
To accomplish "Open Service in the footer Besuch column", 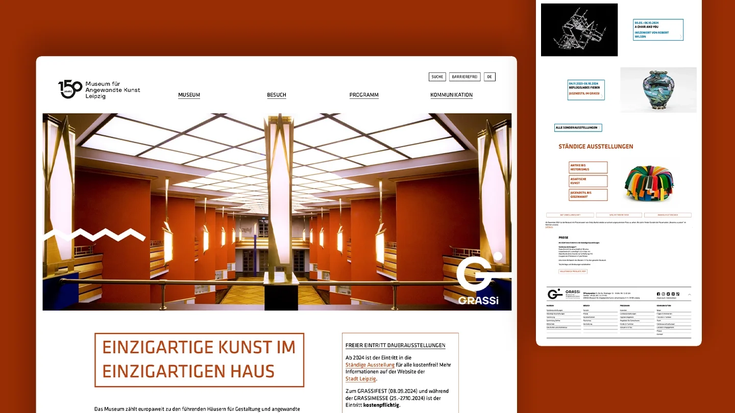I will (586, 311).
